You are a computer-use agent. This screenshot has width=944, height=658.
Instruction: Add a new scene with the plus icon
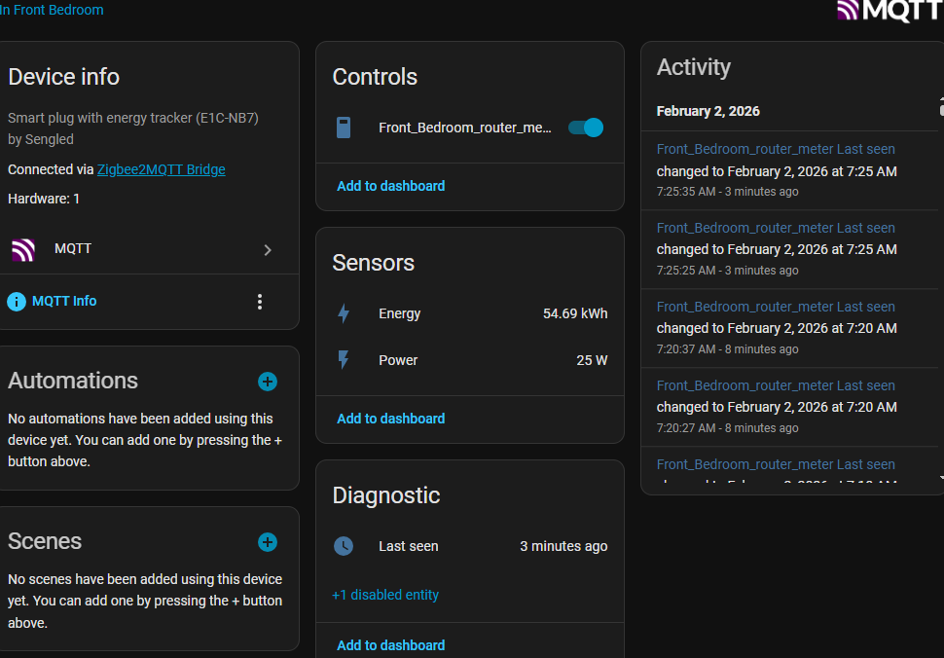(x=268, y=542)
